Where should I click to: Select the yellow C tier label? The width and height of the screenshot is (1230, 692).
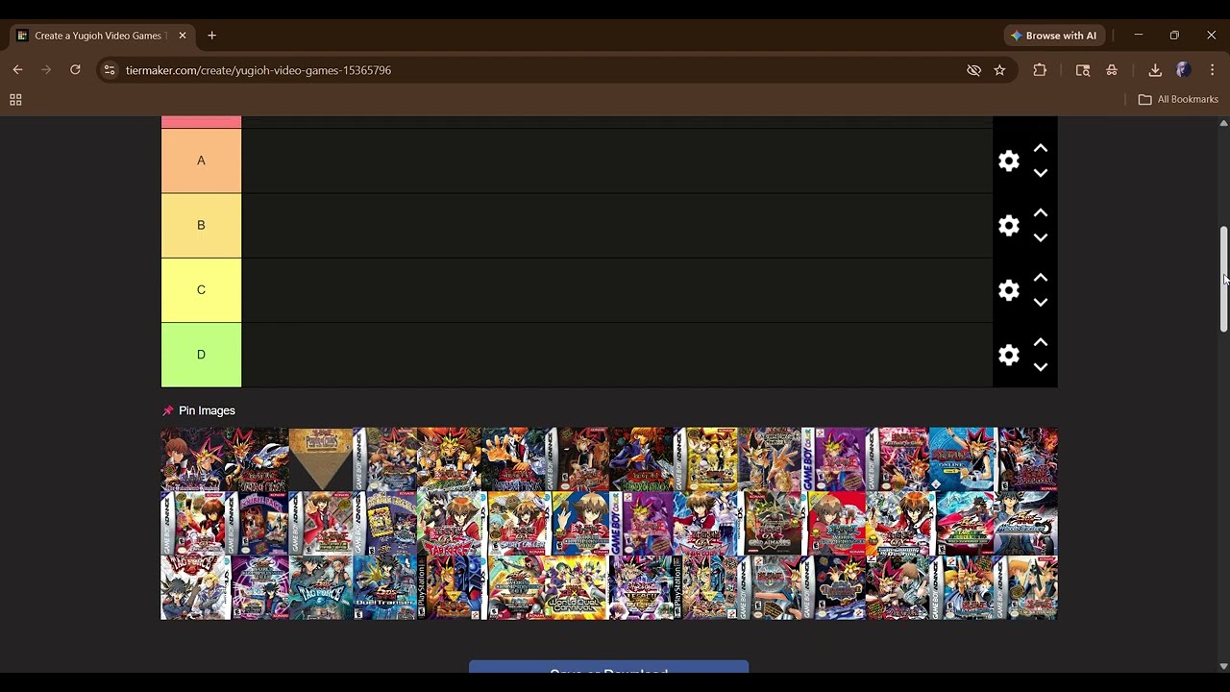point(201,289)
